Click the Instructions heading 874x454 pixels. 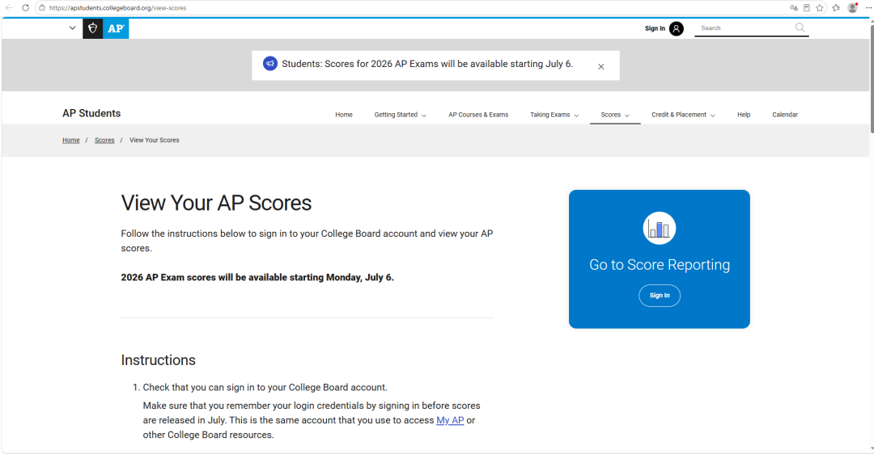tap(159, 360)
